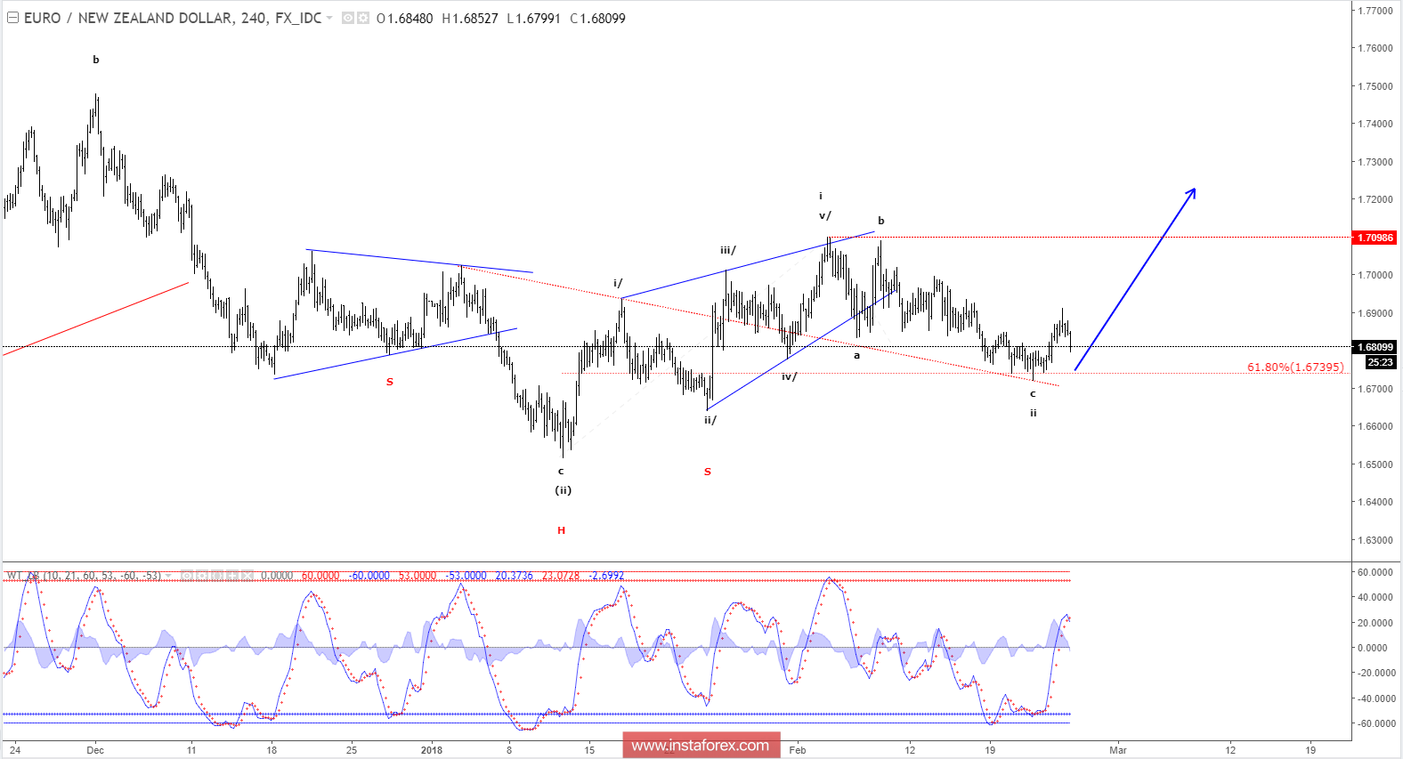Collapse the chart legend with the minus box
This screenshot has height=759, width=1403.
(x=12, y=18)
